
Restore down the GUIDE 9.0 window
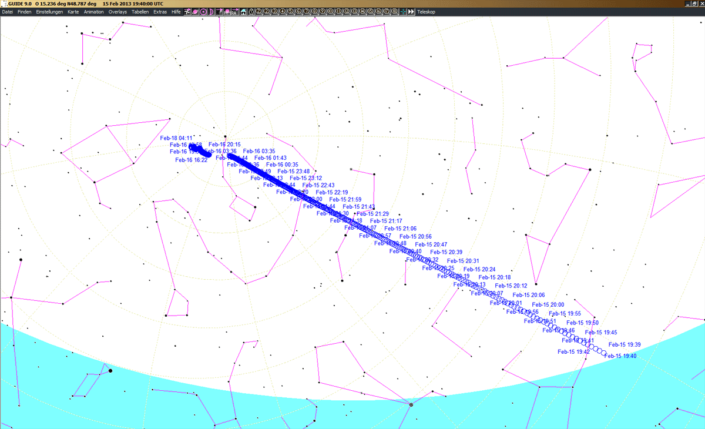[x=694, y=4]
